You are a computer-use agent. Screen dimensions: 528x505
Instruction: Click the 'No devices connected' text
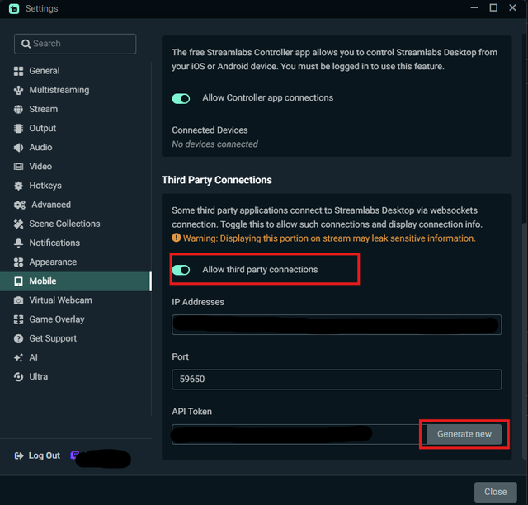point(214,144)
